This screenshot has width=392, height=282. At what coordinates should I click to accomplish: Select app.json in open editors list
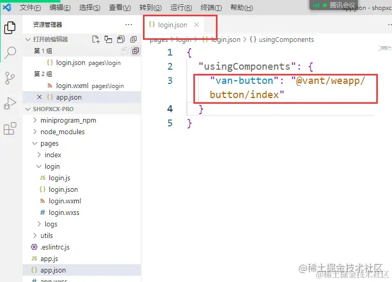[x=82, y=97]
